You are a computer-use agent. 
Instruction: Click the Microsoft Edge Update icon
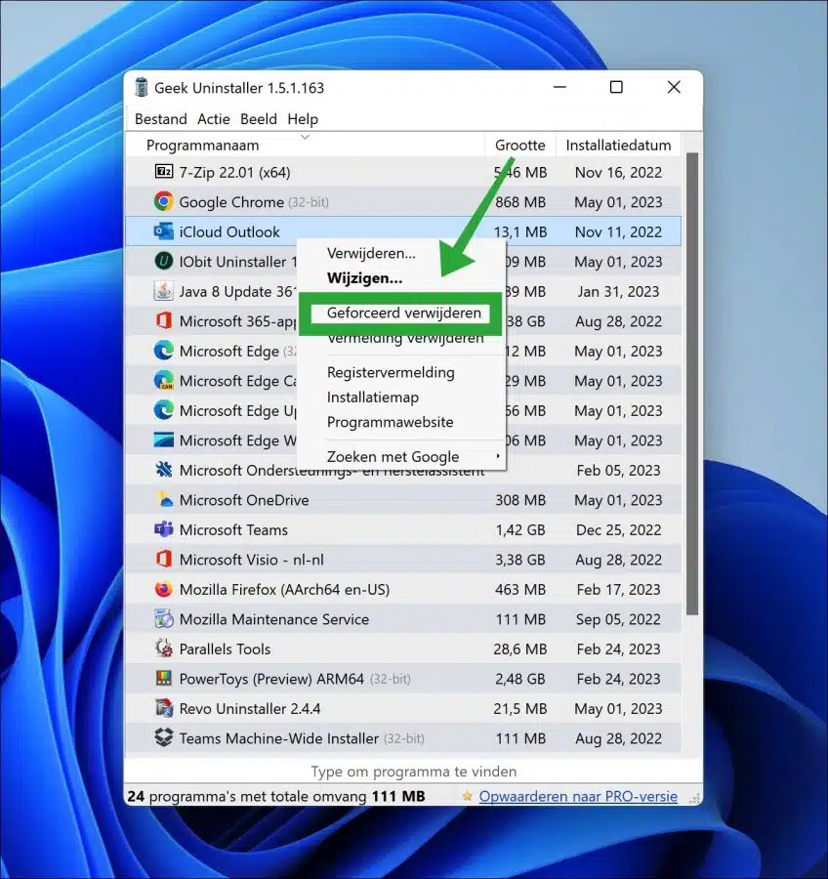(x=164, y=410)
